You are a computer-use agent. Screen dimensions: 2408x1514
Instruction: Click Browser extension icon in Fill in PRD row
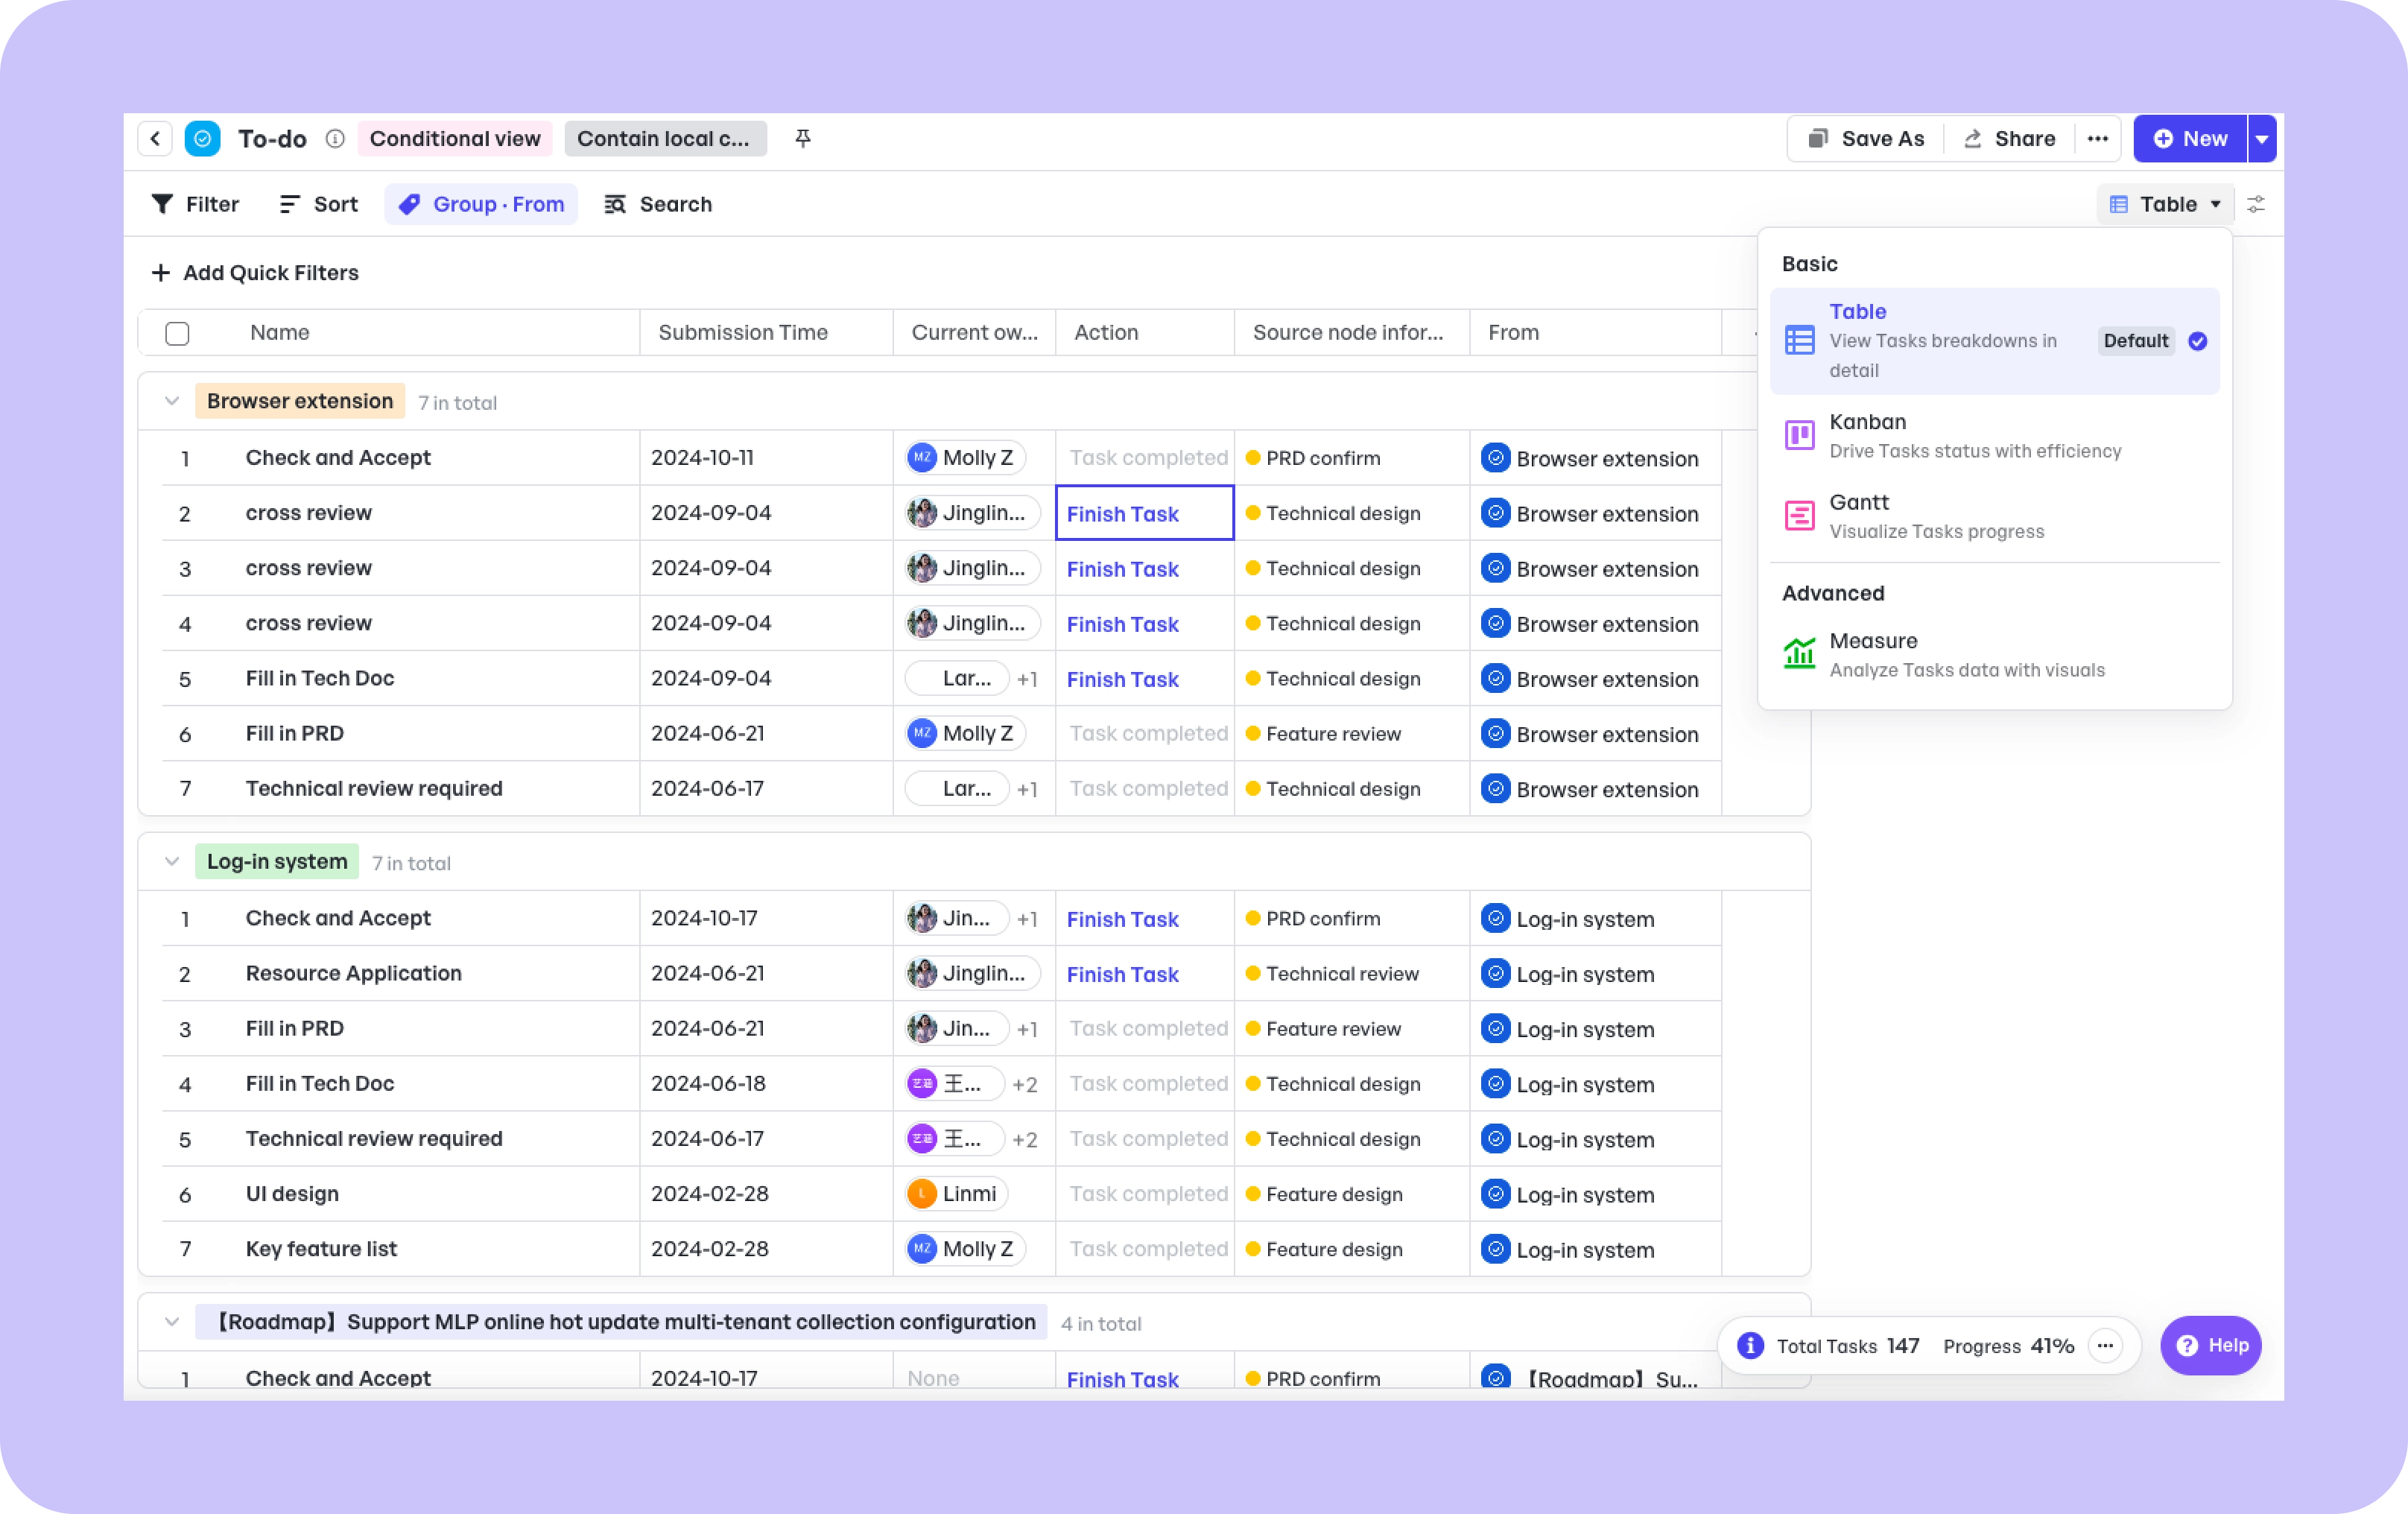1495,733
